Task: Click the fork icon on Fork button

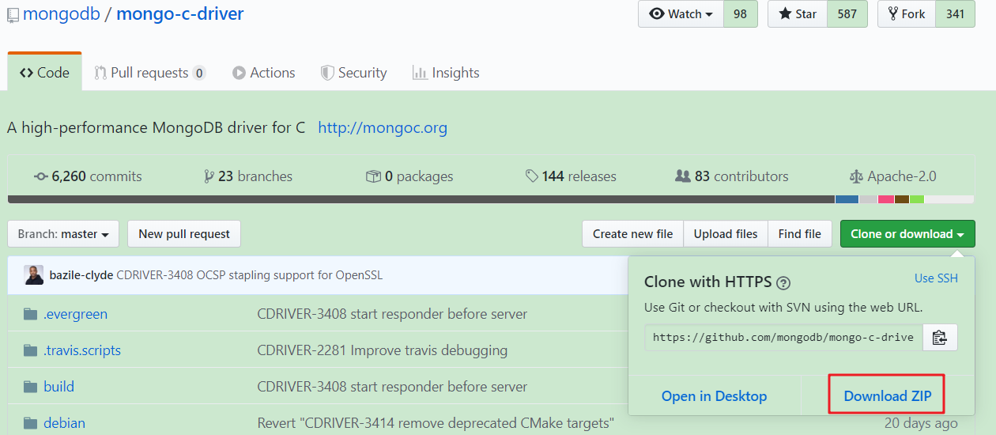Action: tap(893, 14)
